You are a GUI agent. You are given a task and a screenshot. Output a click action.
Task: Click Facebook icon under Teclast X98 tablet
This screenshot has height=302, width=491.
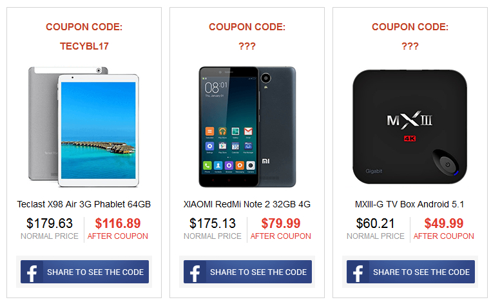coord(31,272)
